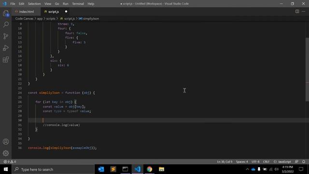Change indentation via Spaces: 4
This screenshot has height=174, width=309.
242,161
